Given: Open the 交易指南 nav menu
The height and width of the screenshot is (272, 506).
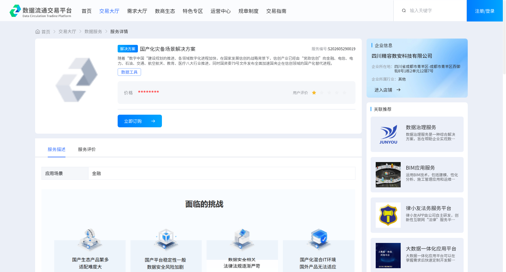Looking at the screenshot, I should (x=276, y=11).
